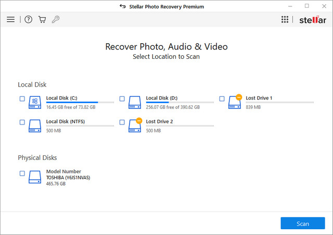Screen dimensions: 333x235
Task: Open the hamburger menu
Action: coord(10,19)
